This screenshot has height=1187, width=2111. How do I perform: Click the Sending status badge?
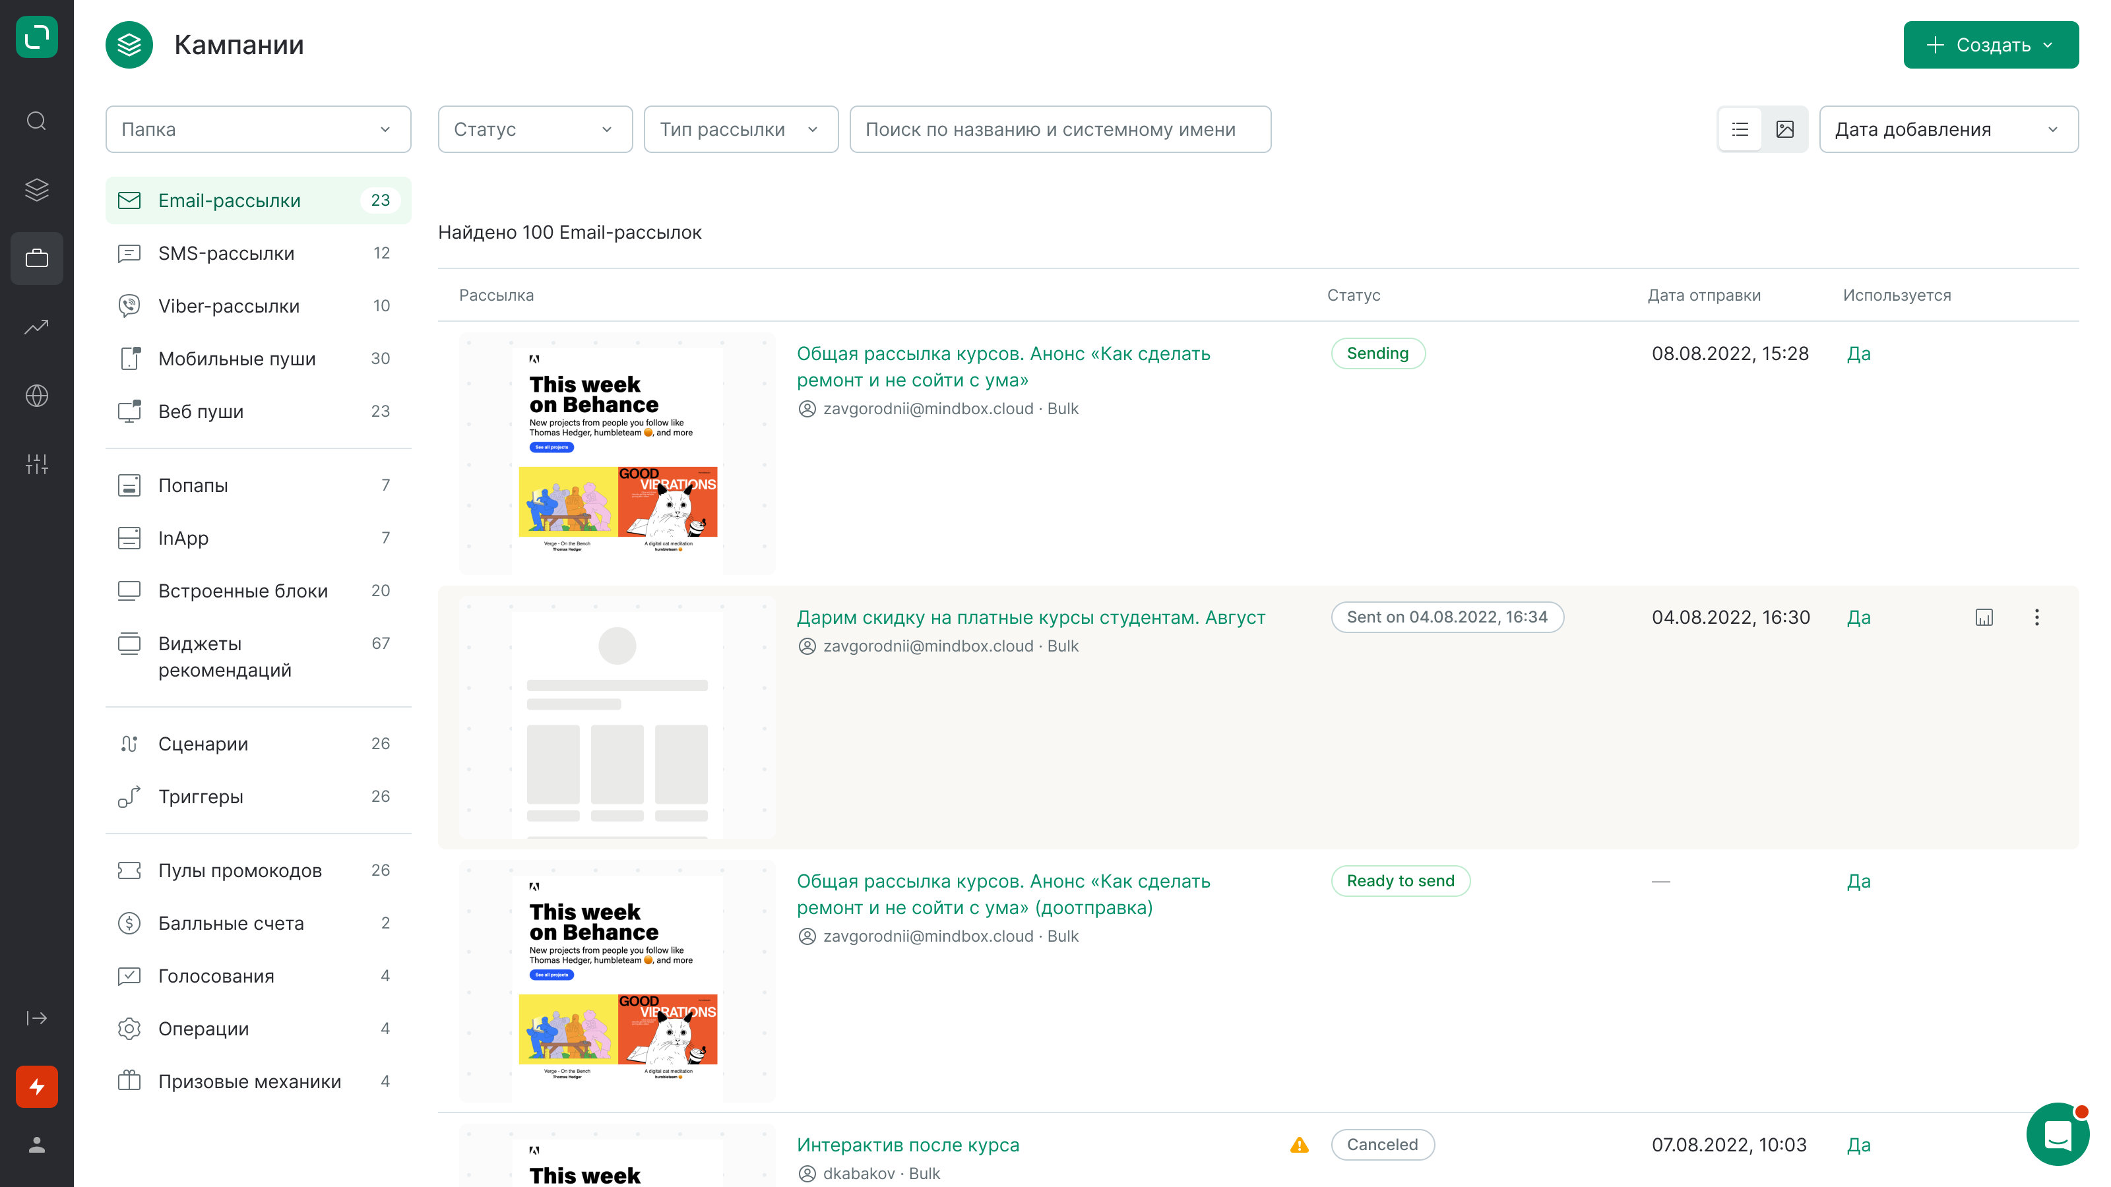(x=1377, y=354)
